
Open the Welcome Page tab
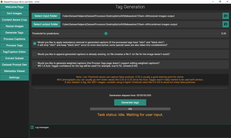[14, 7]
